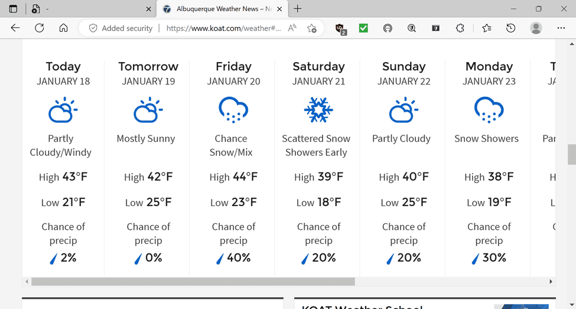The image size is (576, 309).
Task: Click the mostly sunny icon for Tomorrow
Action: point(148,109)
